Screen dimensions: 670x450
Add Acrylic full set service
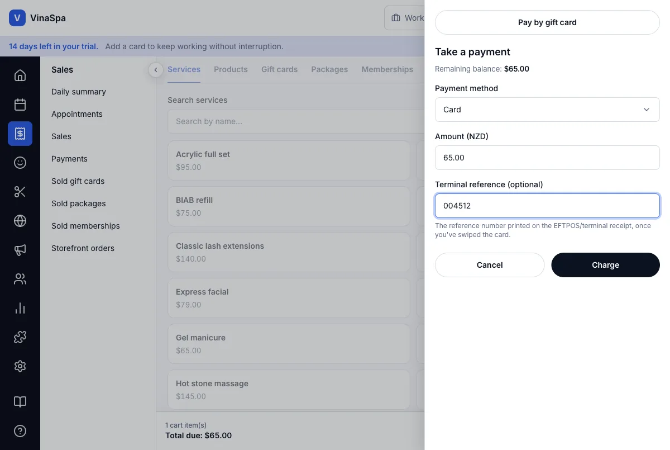pos(289,160)
